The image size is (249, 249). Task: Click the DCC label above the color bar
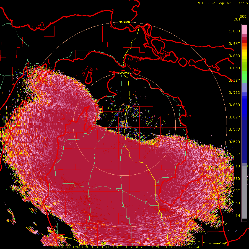click(x=243, y=17)
